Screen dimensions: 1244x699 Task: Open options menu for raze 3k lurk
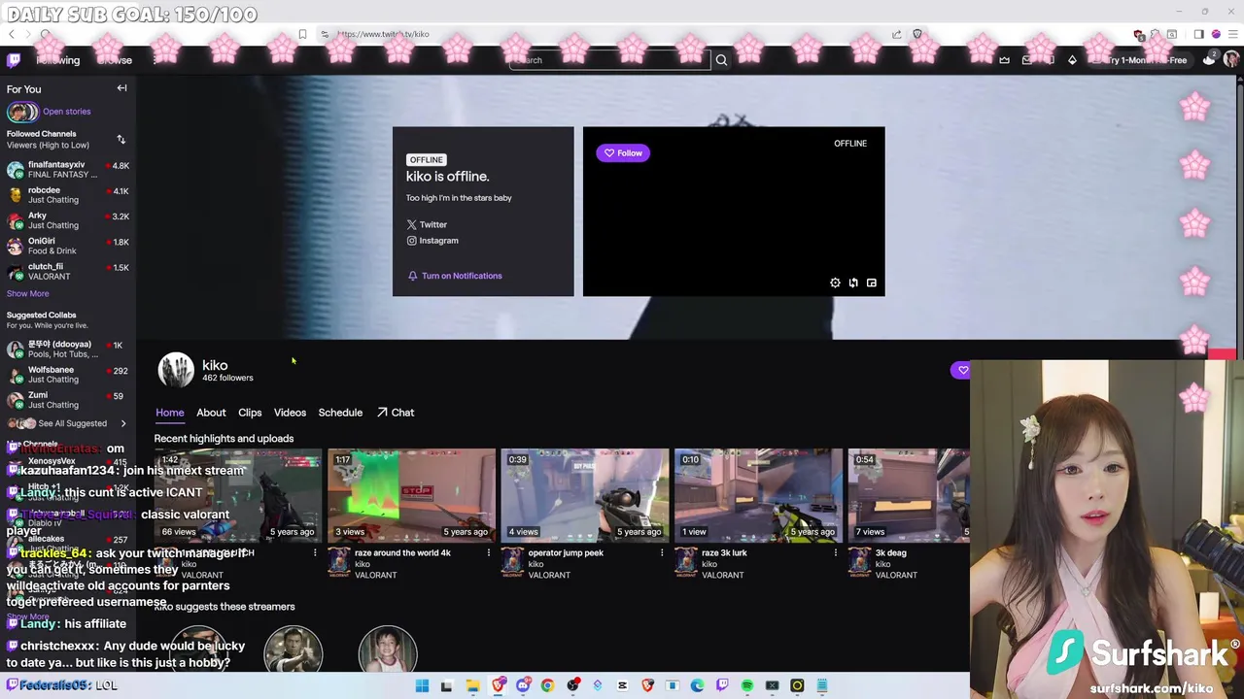pos(835,553)
